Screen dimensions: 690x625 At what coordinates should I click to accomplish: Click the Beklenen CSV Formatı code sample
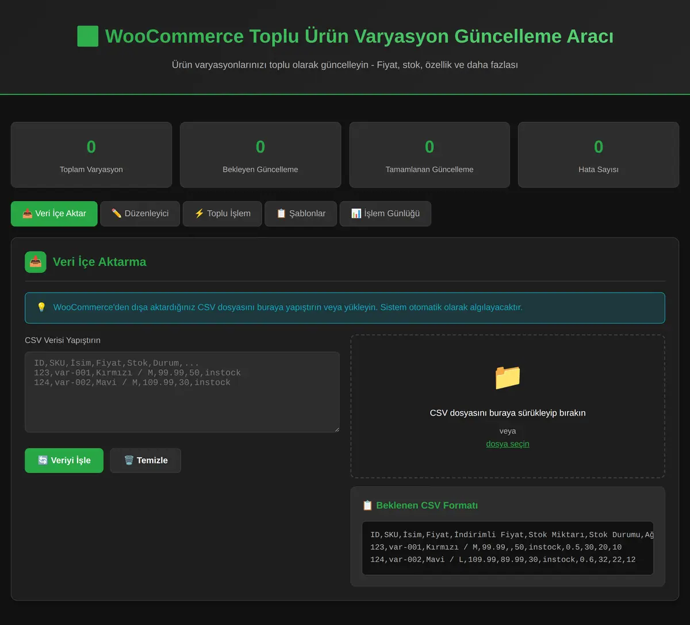tap(508, 548)
